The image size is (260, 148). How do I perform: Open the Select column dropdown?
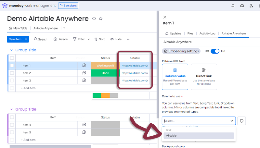[199, 121]
